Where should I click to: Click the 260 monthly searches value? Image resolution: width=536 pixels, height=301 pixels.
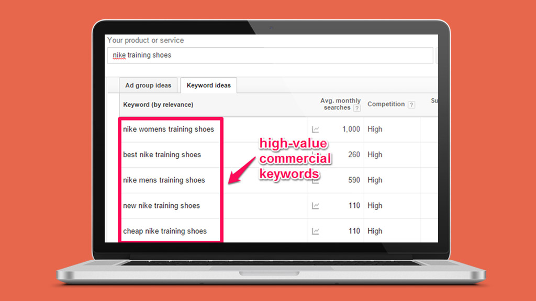coord(354,155)
